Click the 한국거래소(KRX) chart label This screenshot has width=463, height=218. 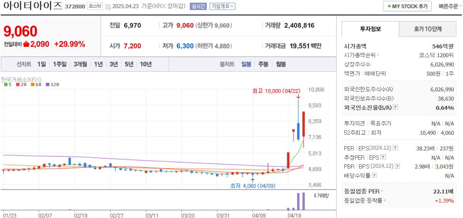(21, 79)
